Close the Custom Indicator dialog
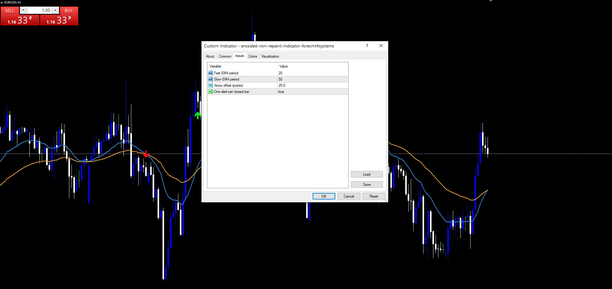This screenshot has width=612, height=289. 381,46
